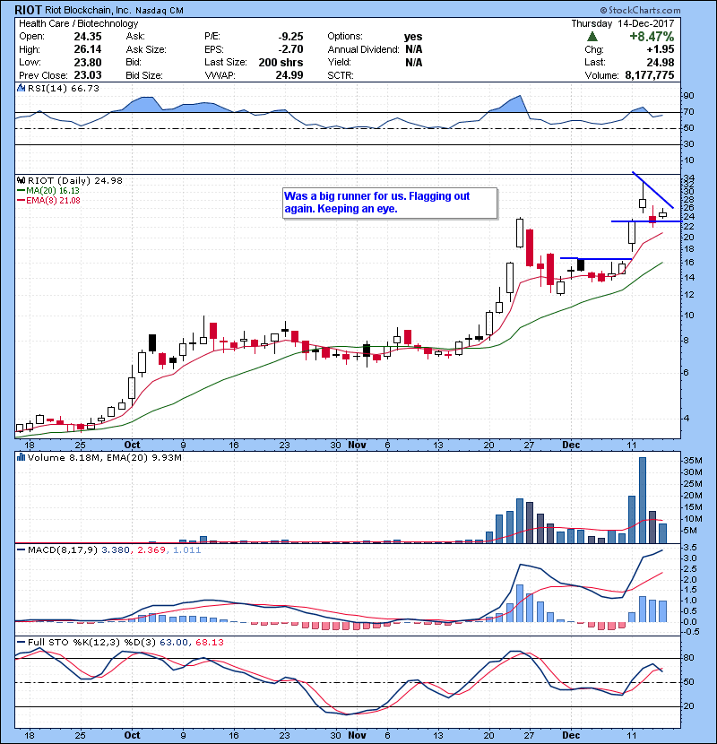Select the Low value 23.80
717x744 pixels.
click(x=88, y=62)
